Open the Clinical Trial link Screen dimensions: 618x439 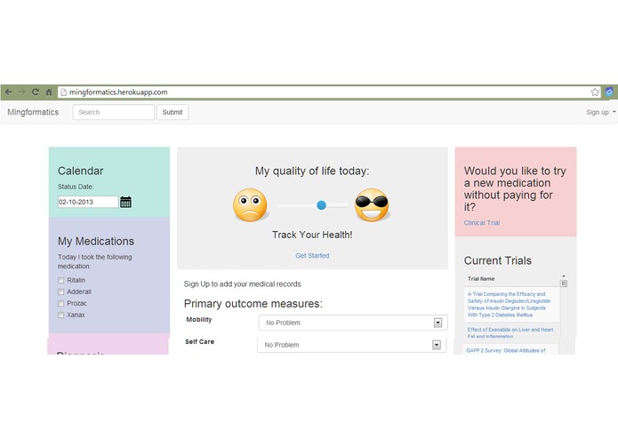pos(482,223)
